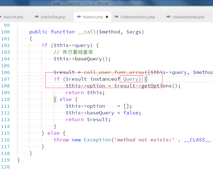This screenshot has height=185, width=213.
Task: Click line number 100 in the gutter
Action: [x=5, y=32]
